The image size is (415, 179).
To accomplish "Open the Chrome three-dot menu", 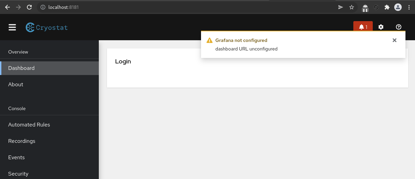I will [x=409, y=7].
